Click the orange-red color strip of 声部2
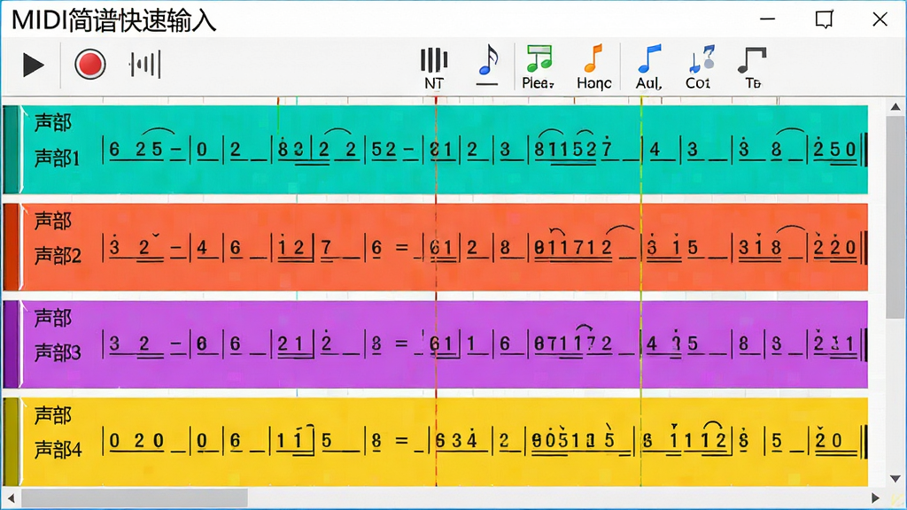 click(x=11, y=246)
